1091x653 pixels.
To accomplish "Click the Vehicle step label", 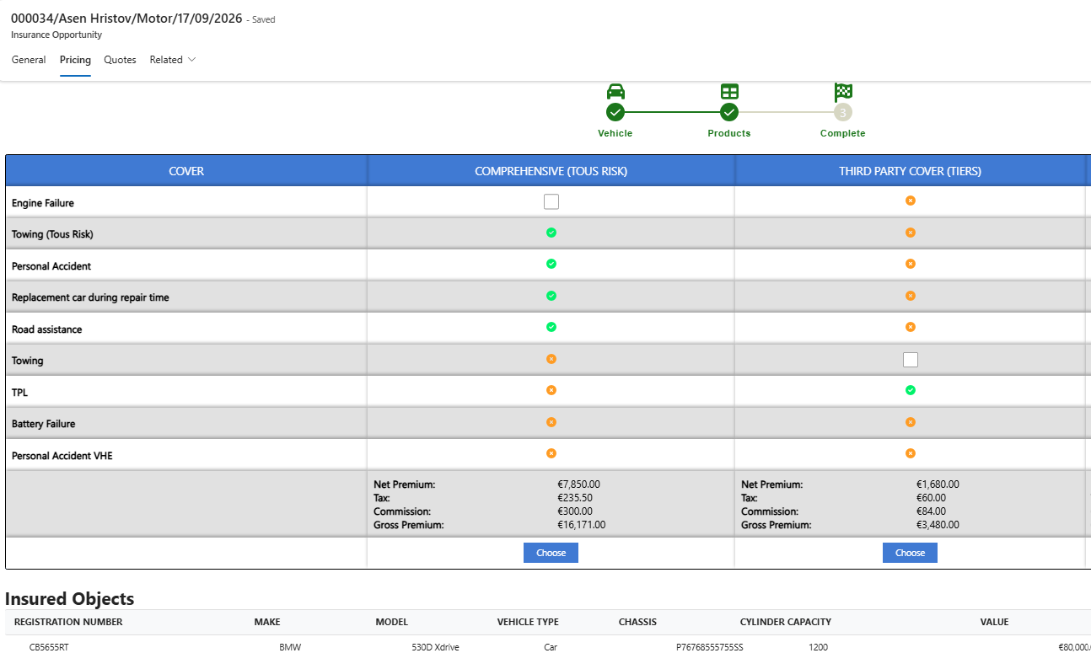I will (x=615, y=133).
